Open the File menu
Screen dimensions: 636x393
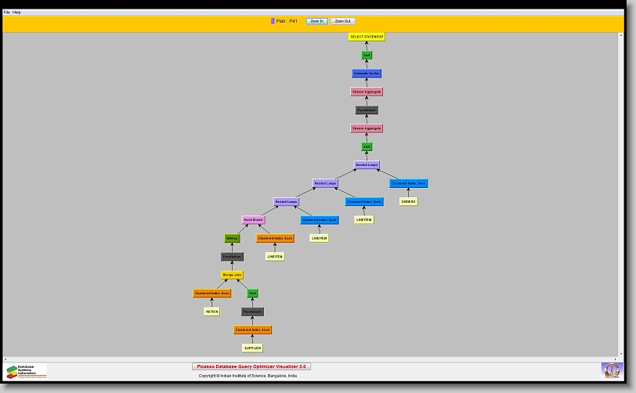point(7,13)
